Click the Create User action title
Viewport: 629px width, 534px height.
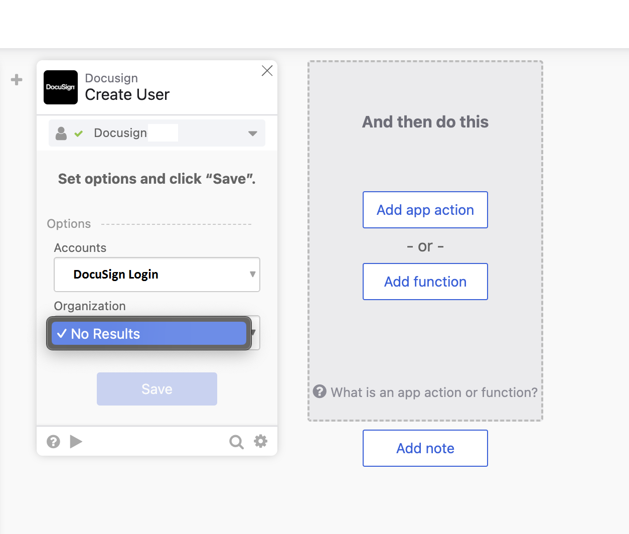(127, 95)
